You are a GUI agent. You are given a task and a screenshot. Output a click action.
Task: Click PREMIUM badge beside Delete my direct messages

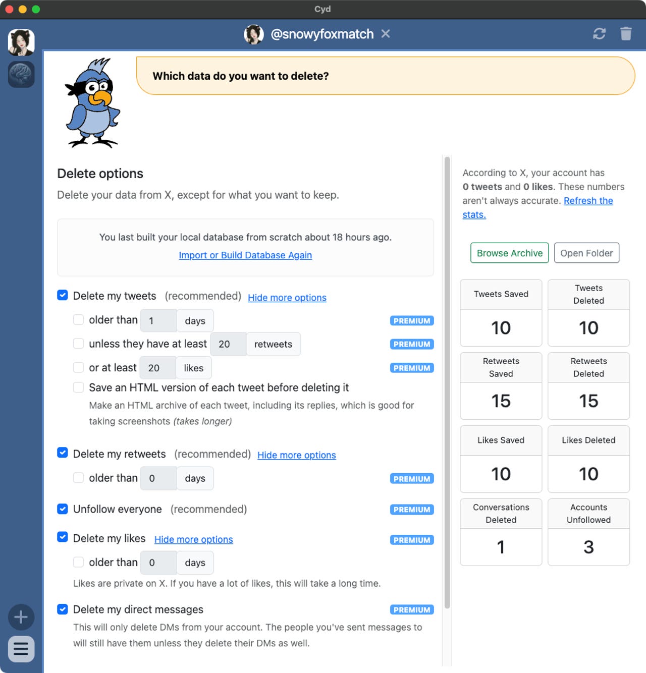pos(412,609)
